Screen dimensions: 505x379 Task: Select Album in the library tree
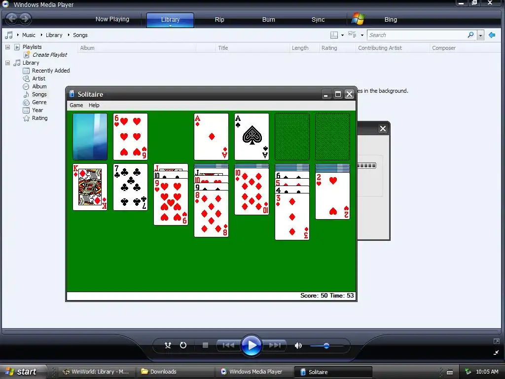click(39, 86)
